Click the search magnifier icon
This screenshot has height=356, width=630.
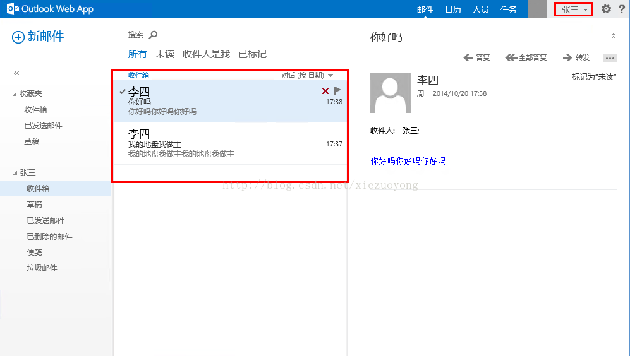(x=153, y=35)
